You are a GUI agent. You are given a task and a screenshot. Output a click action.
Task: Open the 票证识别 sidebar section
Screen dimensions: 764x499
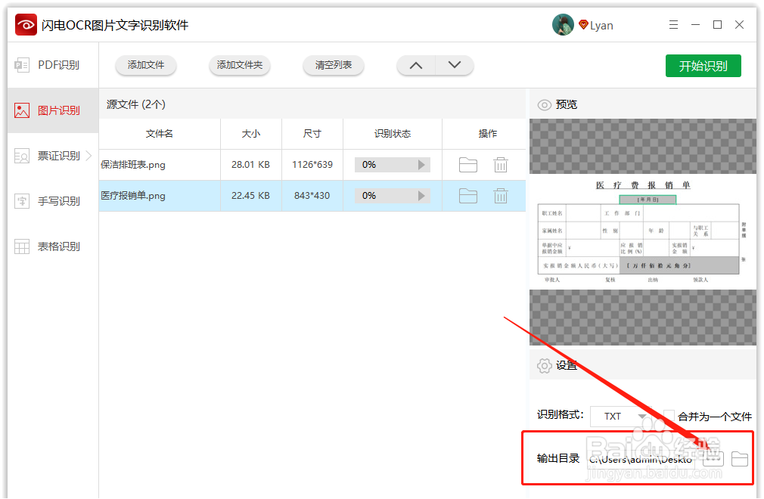click(53, 156)
